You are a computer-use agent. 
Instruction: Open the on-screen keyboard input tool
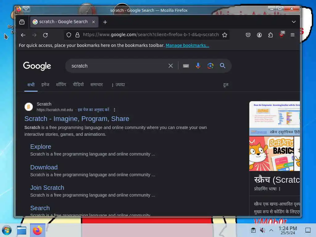tap(186, 66)
